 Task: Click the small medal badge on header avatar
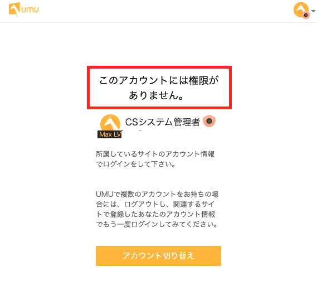pyautogui.click(x=306, y=15)
